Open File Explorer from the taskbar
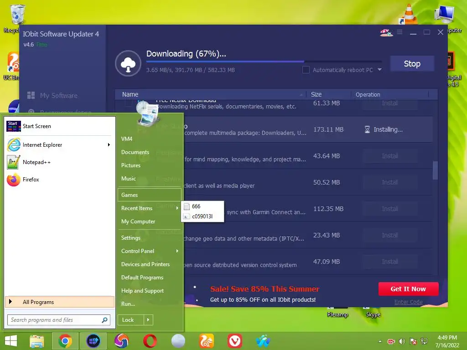467x350 pixels. (x=36, y=341)
